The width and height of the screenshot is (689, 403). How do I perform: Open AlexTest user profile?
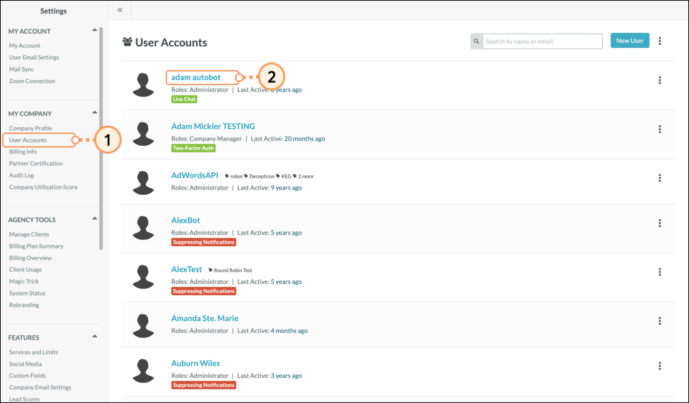[187, 269]
